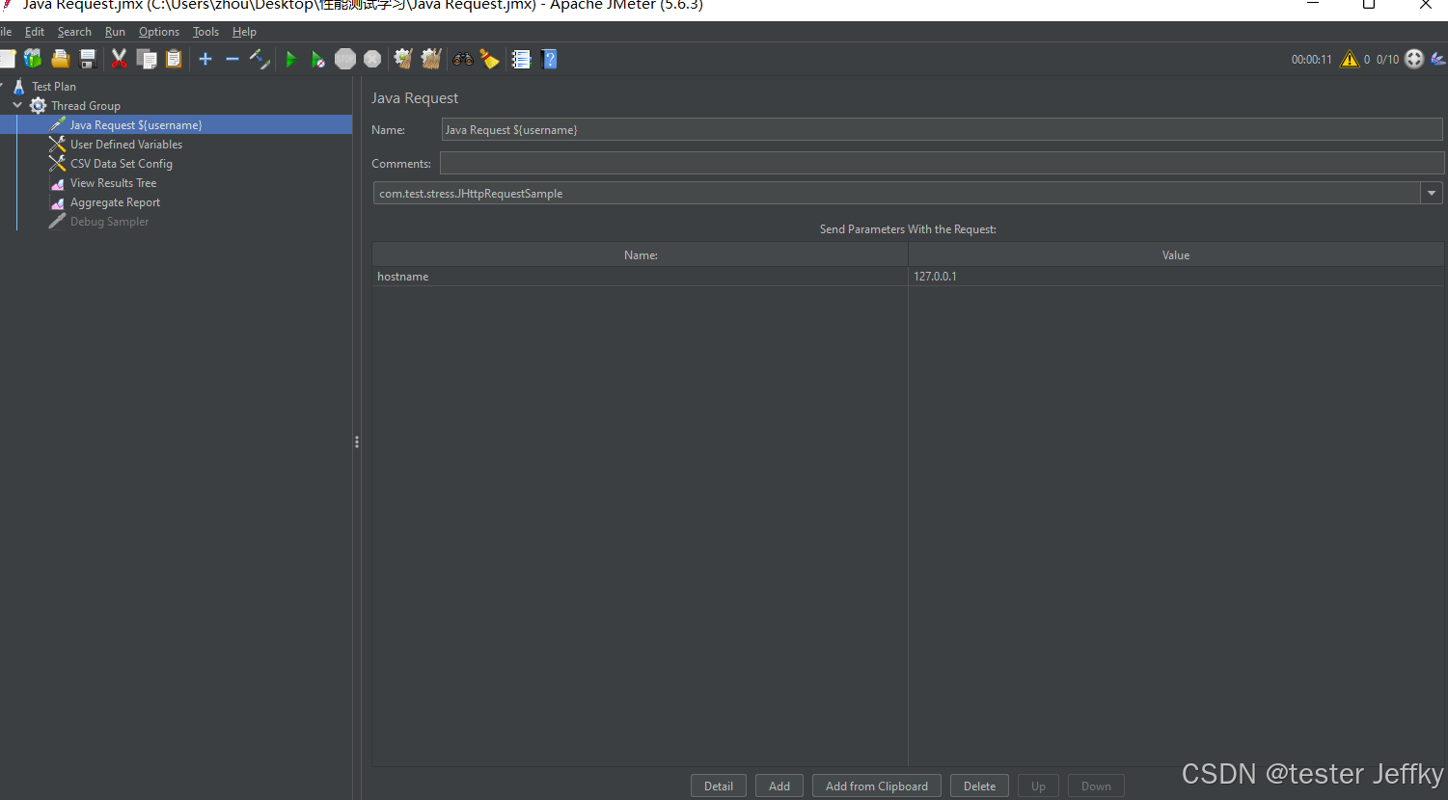This screenshot has width=1448, height=800.
Task: Reset search with yellow brush icon
Action: (x=490, y=59)
